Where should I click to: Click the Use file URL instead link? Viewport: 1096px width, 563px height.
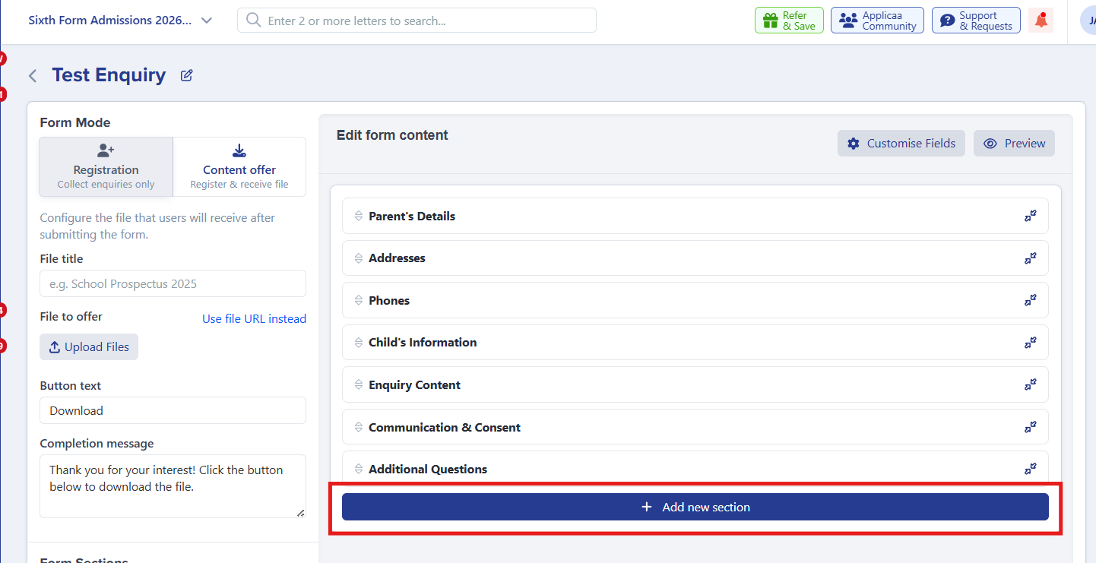click(254, 319)
